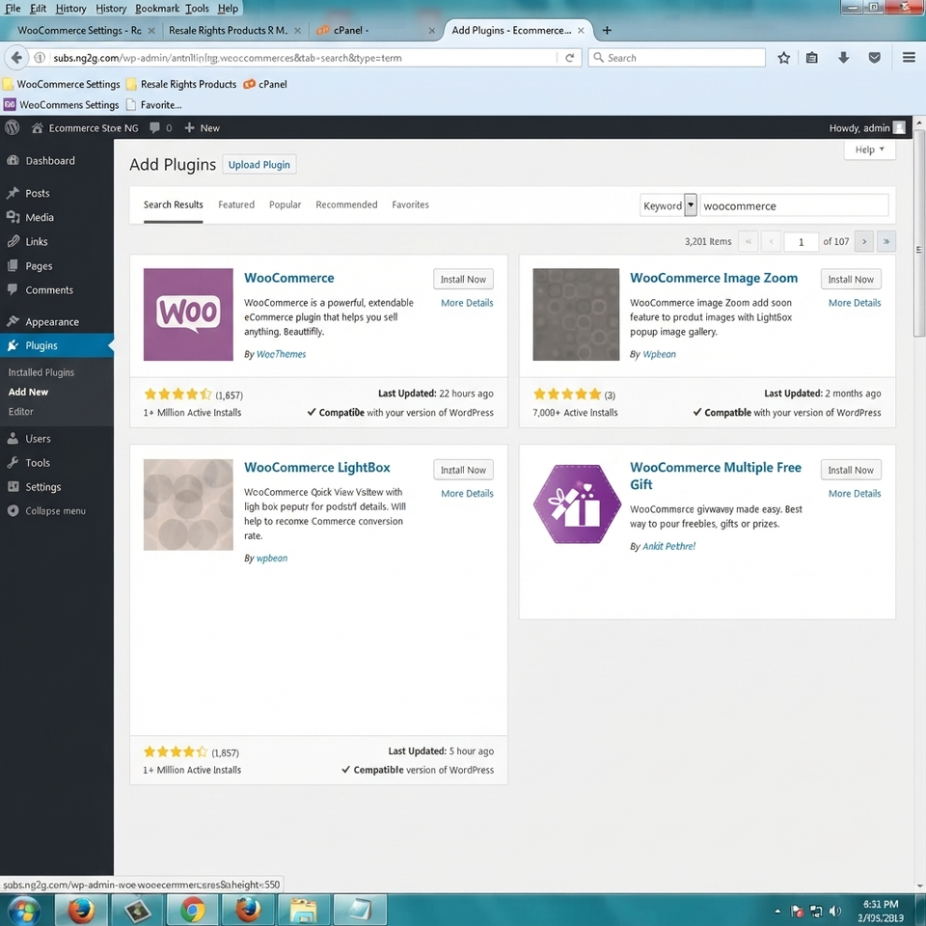Expand the Help dropdown panel
The width and height of the screenshot is (926, 926).
pos(869,150)
